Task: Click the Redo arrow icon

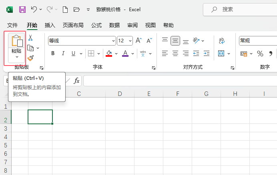Action: (x=50, y=9)
